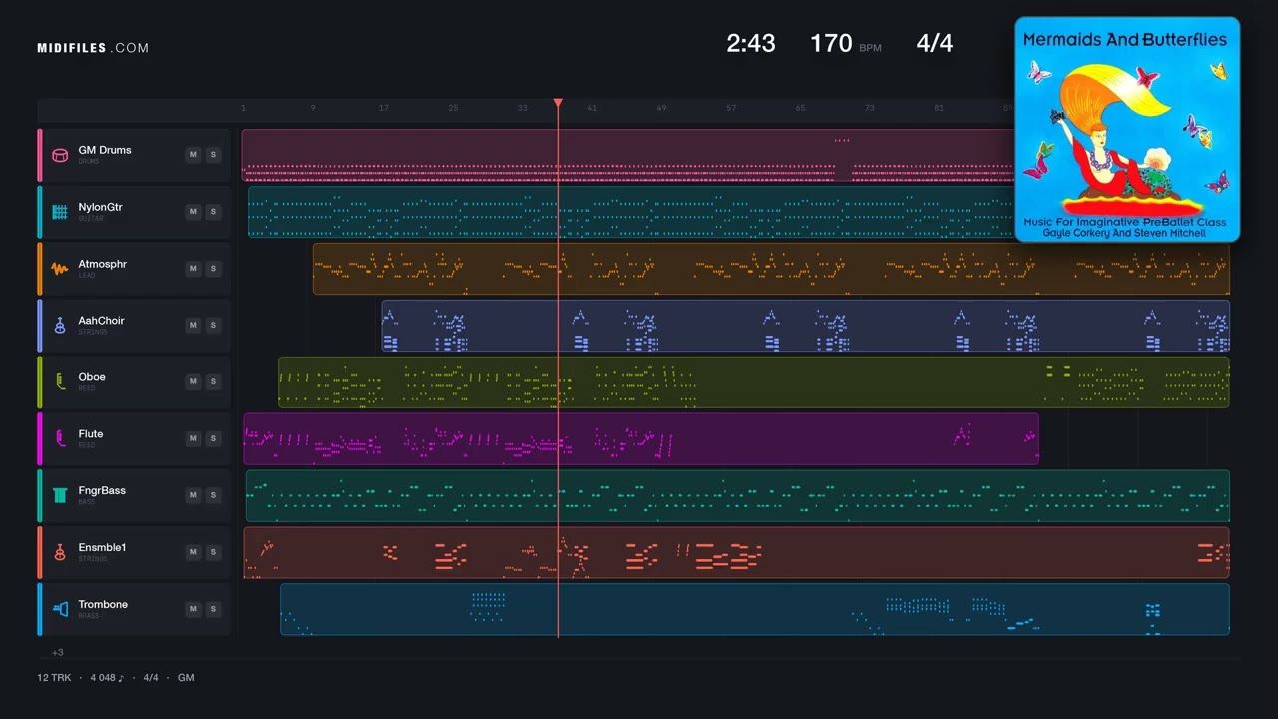Screen dimensions: 1278x719
Task: Open the Mermaids And Butterflies album cover
Action: pyautogui.click(x=1127, y=130)
